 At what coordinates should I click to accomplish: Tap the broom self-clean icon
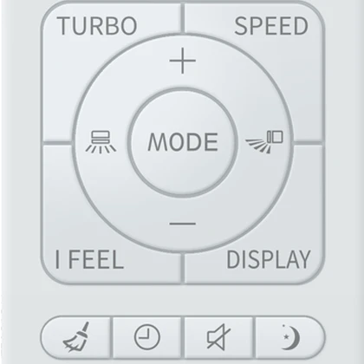[x=76, y=337]
